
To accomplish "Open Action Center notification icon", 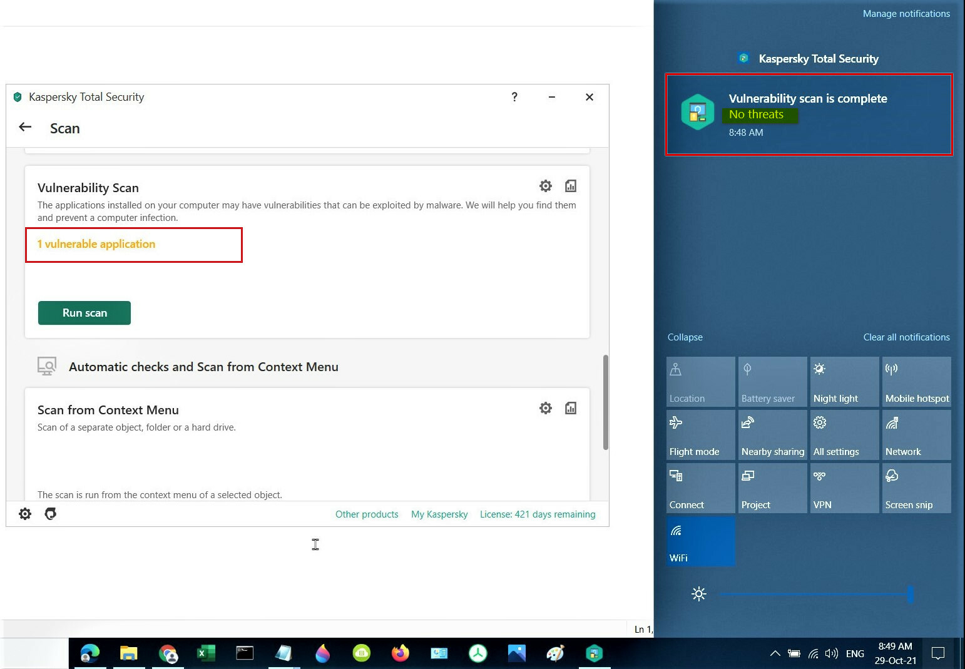I will tap(938, 653).
